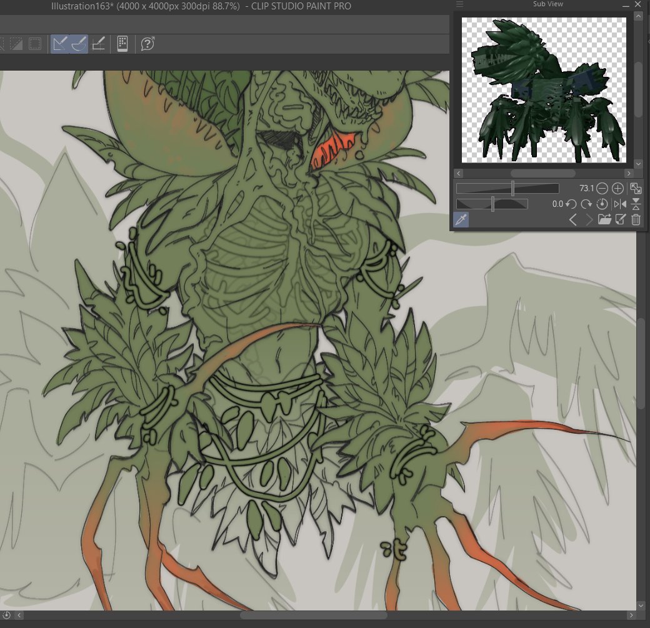Click the Invert selected area icon

[16, 44]
